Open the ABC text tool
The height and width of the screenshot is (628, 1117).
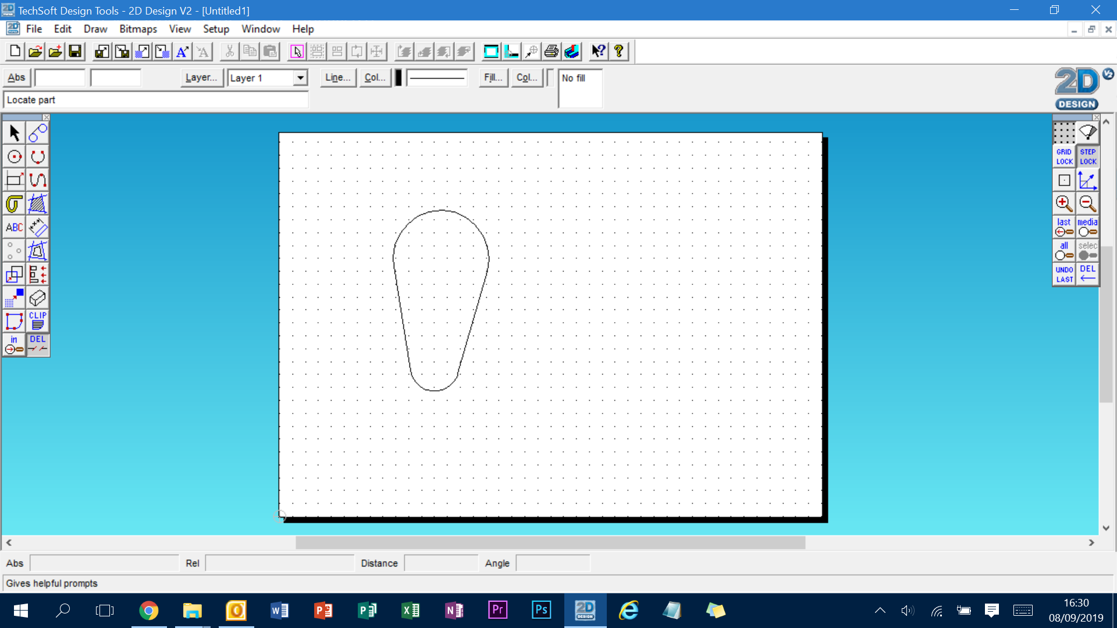(x=14, y=227)
